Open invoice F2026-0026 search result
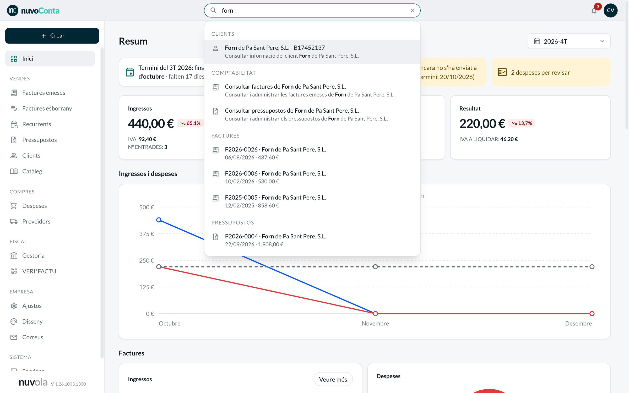 pyautogui.click(x=312, y=153)
